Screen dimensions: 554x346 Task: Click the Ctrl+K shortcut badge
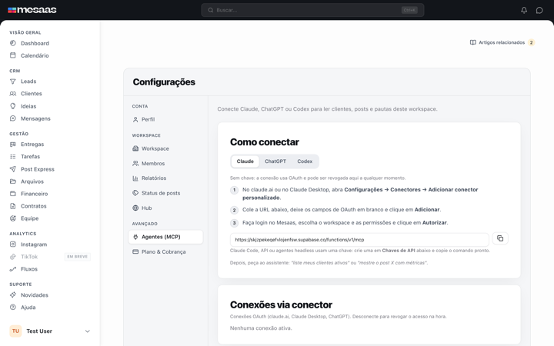[409, 10]
